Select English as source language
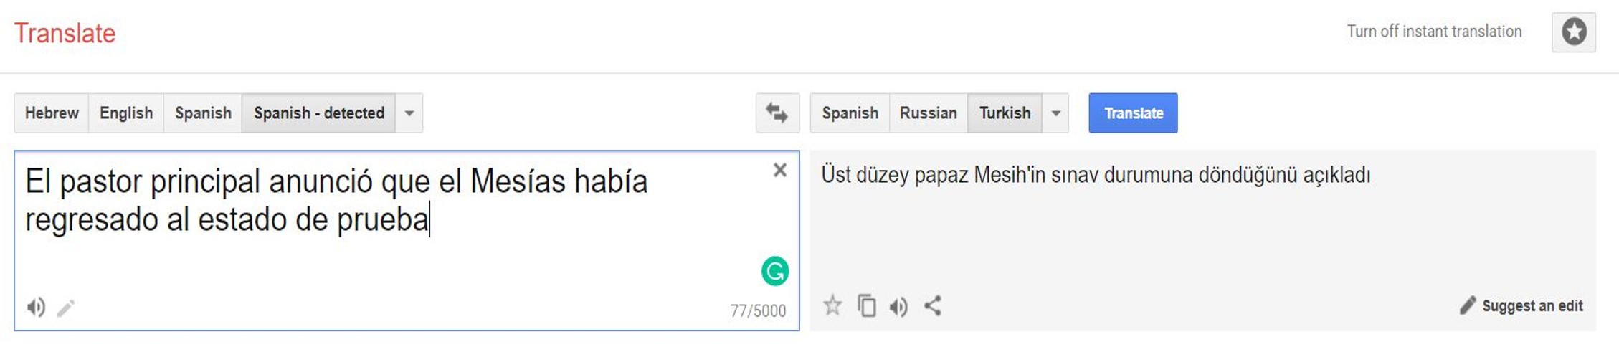This screenshot has width=1619, height=357. [126, 113]
